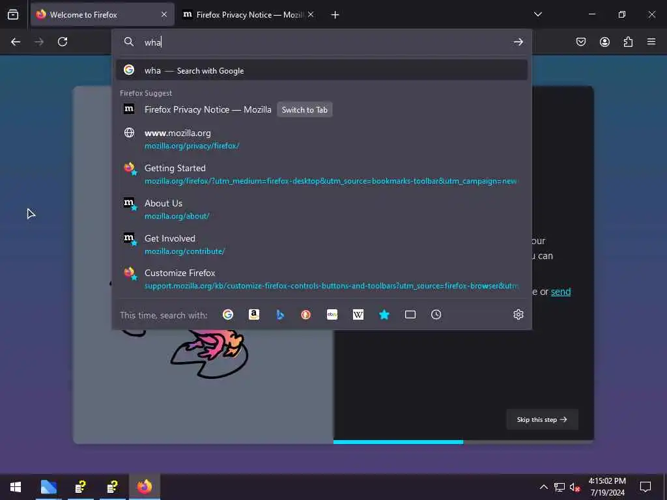This screenshot has width=667, height=500.
Task: Show hidden system tray icons chevron
Action: click(x=544, y=487)
